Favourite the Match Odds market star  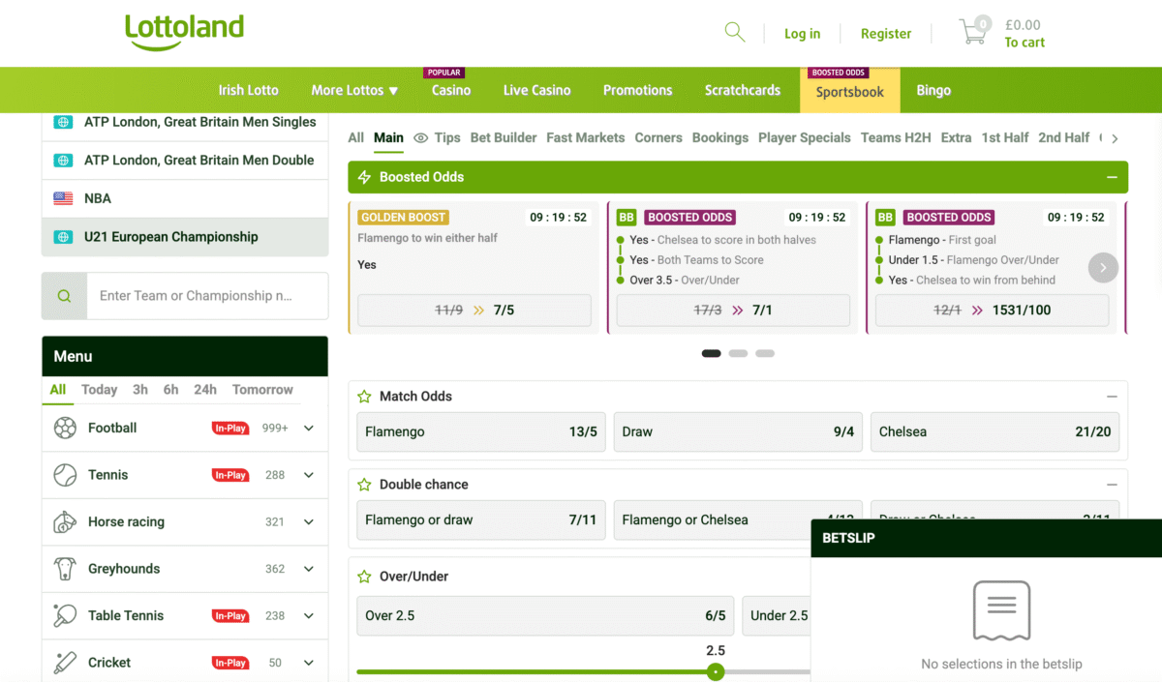tap(364, 397)
